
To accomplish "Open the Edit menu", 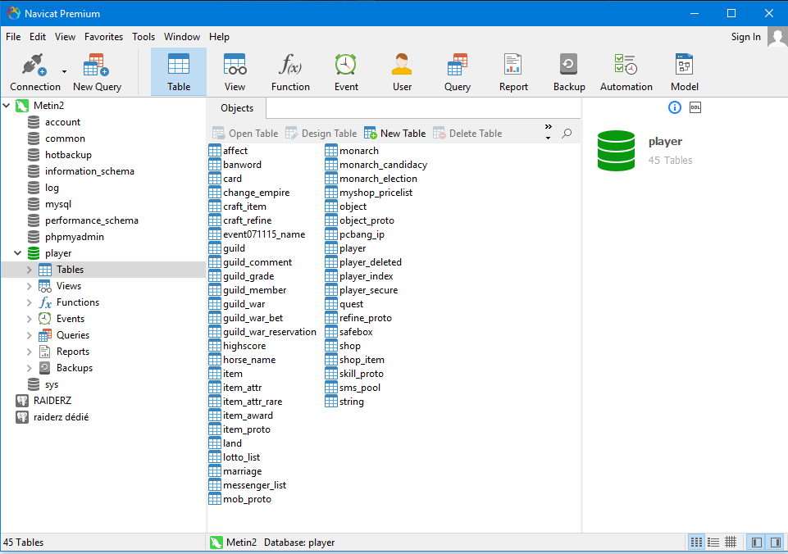I will 38,37.
